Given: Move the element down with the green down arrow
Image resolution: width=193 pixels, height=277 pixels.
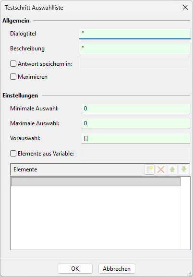Looking at the screenshot, I should [x=184, y=169].
